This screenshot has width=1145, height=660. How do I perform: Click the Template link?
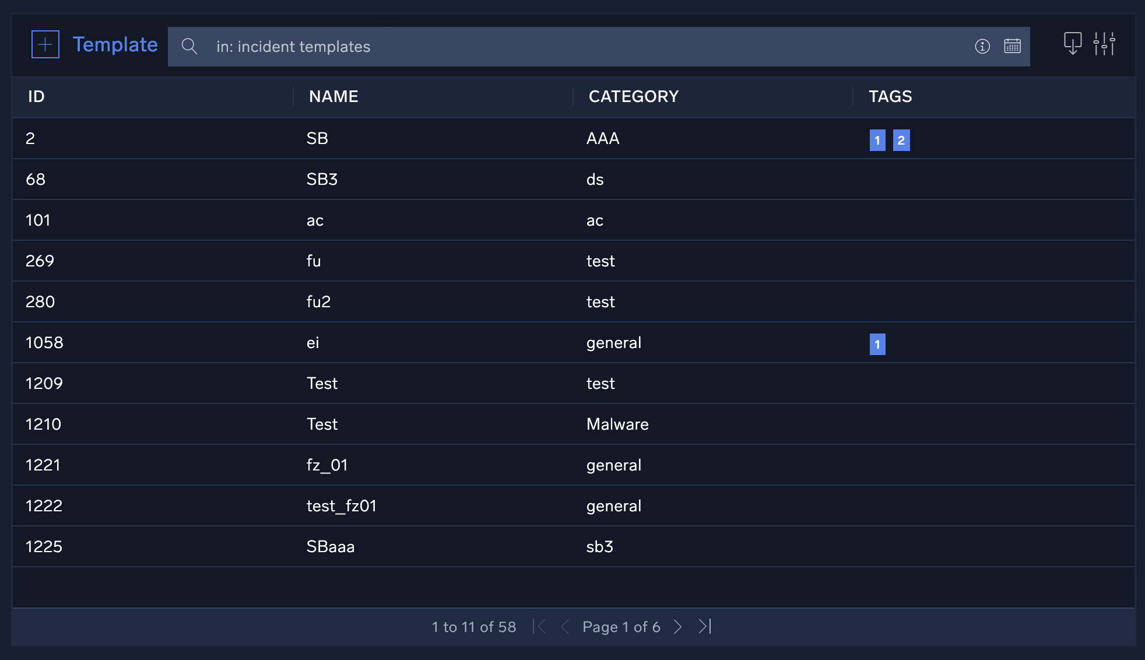click(115, 44)
